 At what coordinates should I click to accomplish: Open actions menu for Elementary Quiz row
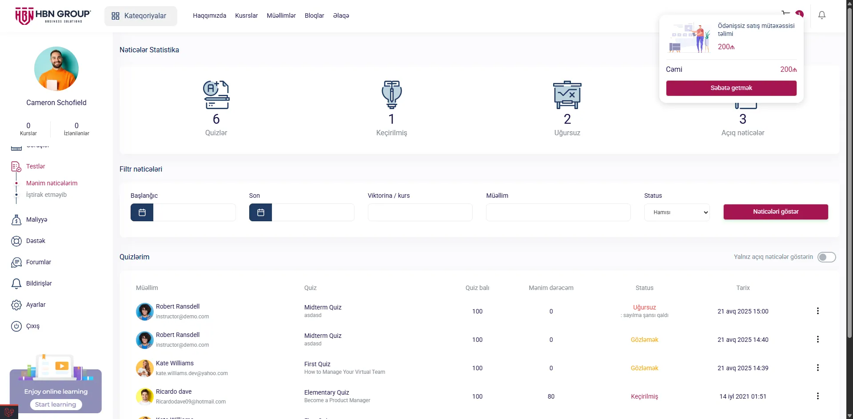[x=817, y=396]
